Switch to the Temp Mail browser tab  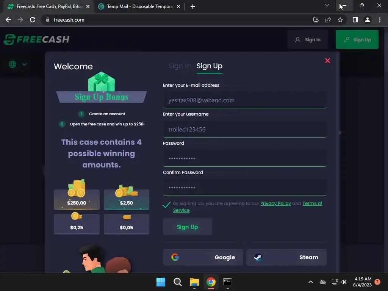pos(139,6)
